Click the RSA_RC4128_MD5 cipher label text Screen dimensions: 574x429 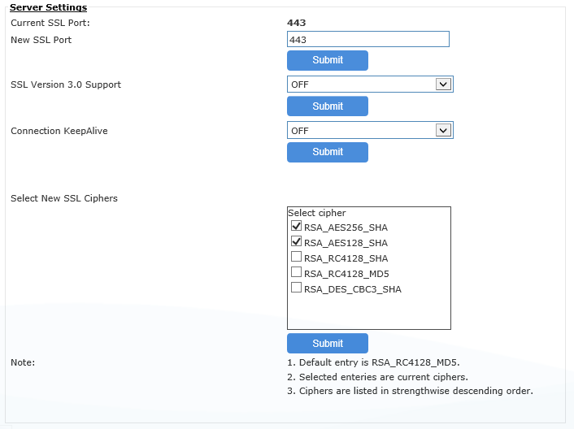(x=346, y=274)
